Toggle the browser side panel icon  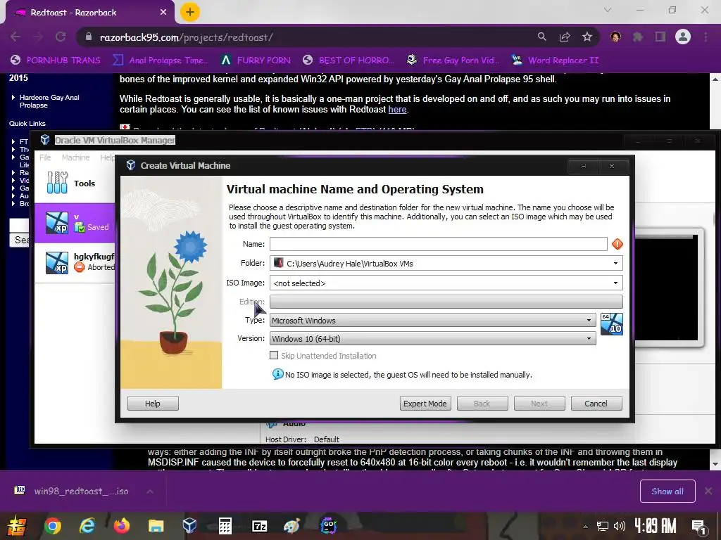(660, 37)
